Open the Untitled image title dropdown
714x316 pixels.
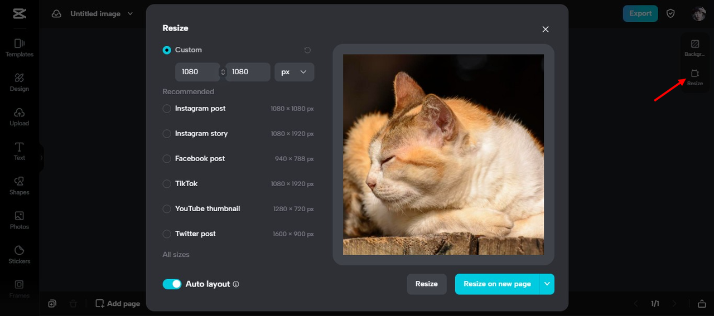pos(131,13)
